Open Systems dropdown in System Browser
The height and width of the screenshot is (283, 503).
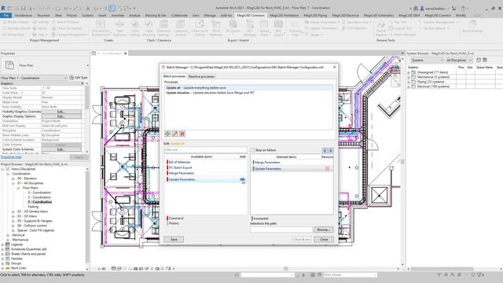pos(428,60)
